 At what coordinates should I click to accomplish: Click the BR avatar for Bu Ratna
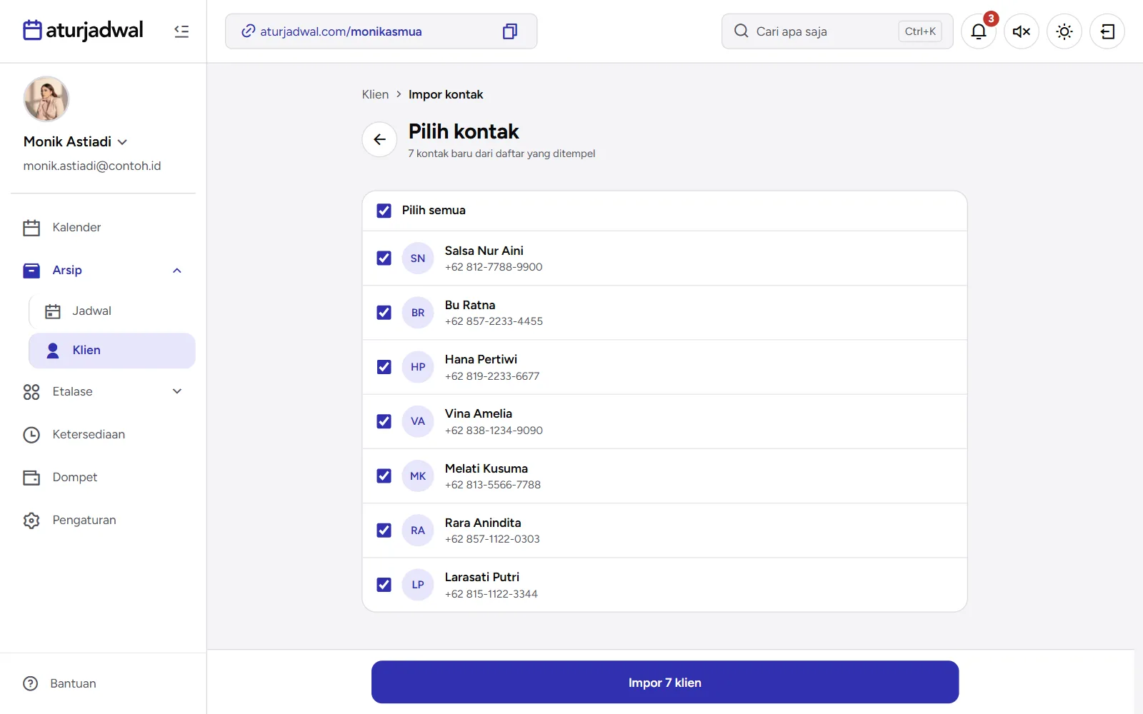(x=418, y=313)
